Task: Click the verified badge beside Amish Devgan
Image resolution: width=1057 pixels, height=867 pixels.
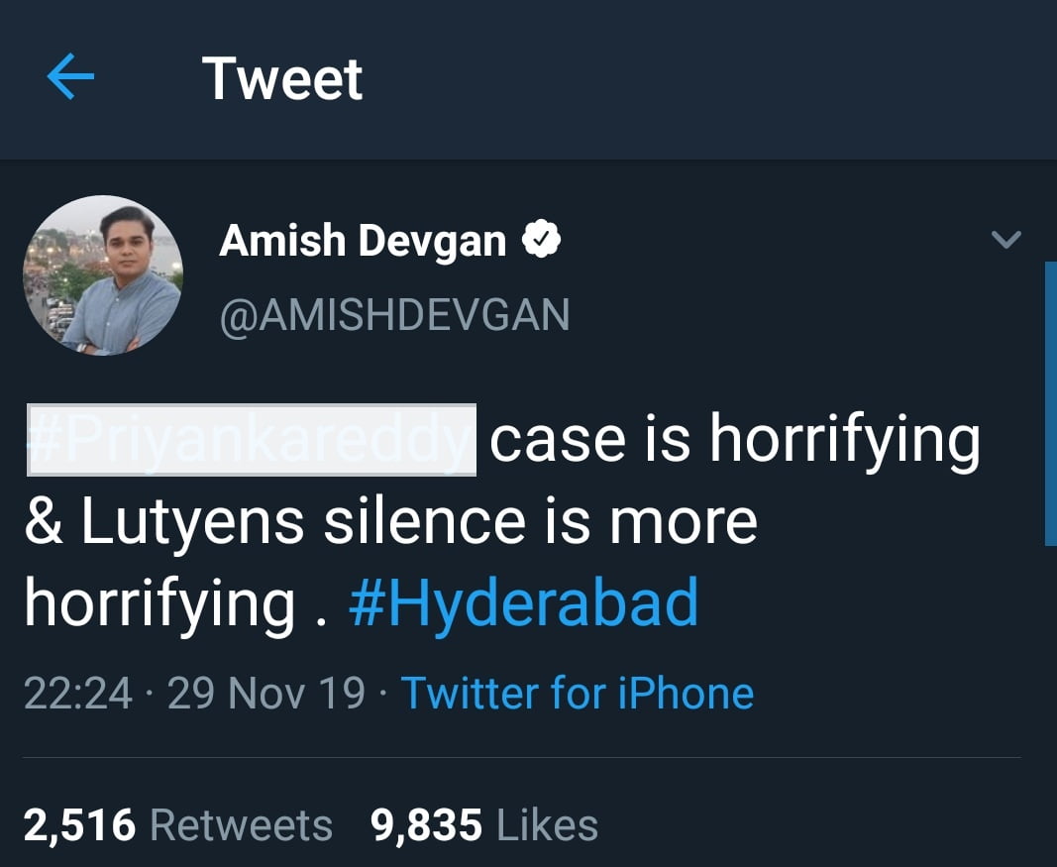Action: tap(543, 239)
